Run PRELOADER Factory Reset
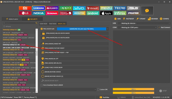 [75, 48]
